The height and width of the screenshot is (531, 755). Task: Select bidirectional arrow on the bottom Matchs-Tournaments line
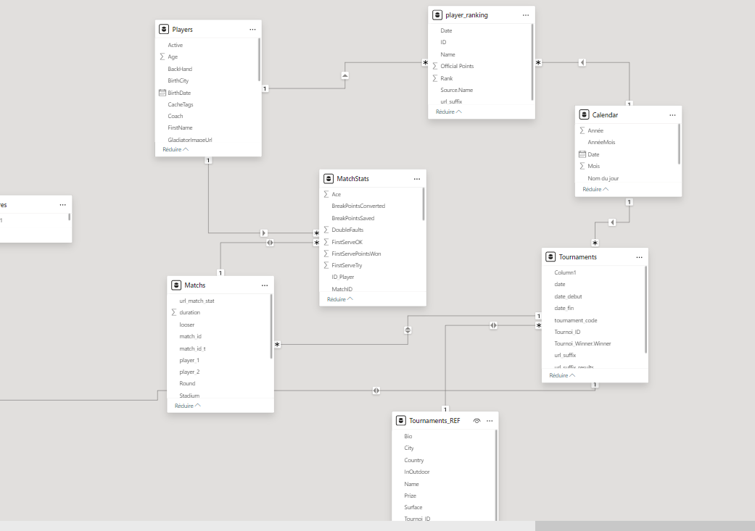pyautogui.click(x=376, y=390)
